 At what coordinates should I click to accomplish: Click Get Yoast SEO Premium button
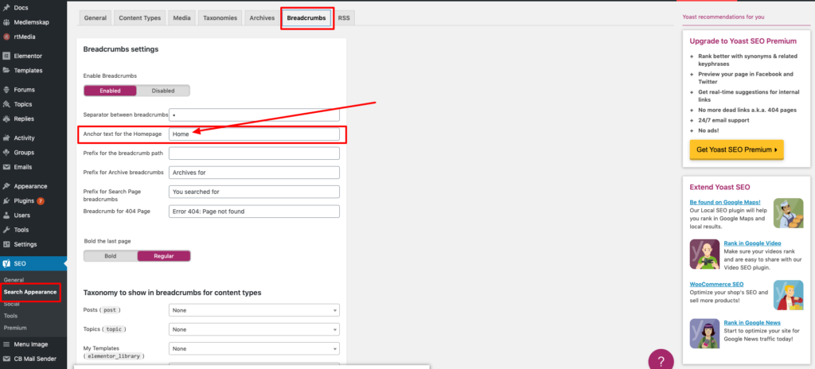pos(736,150)
